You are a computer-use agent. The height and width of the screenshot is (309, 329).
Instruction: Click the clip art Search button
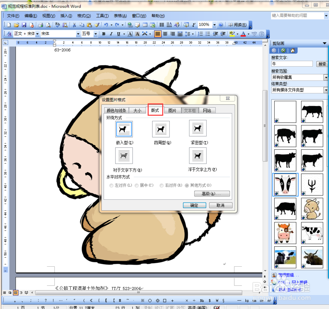(322, 64)
